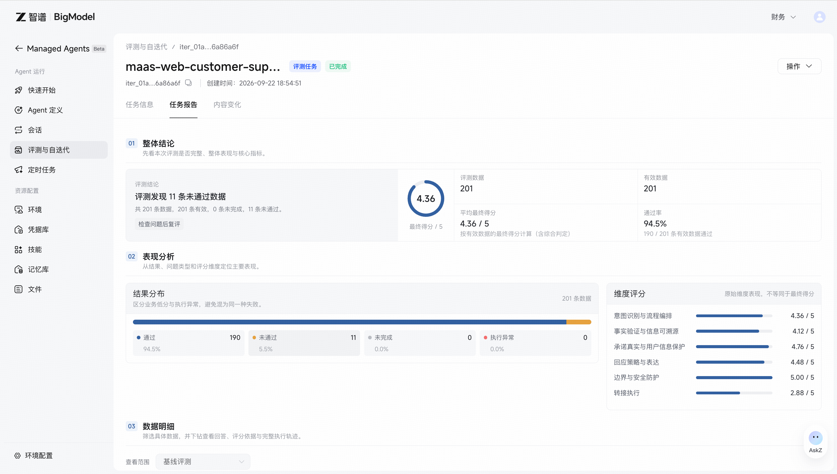
Task: Open 快速开始 rocket icon
Action: pos(19,90)
